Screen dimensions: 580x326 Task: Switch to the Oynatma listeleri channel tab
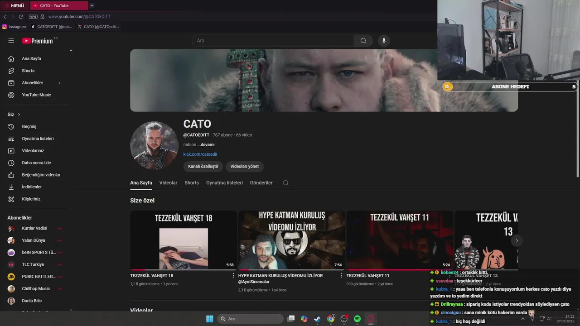point(224,183)
